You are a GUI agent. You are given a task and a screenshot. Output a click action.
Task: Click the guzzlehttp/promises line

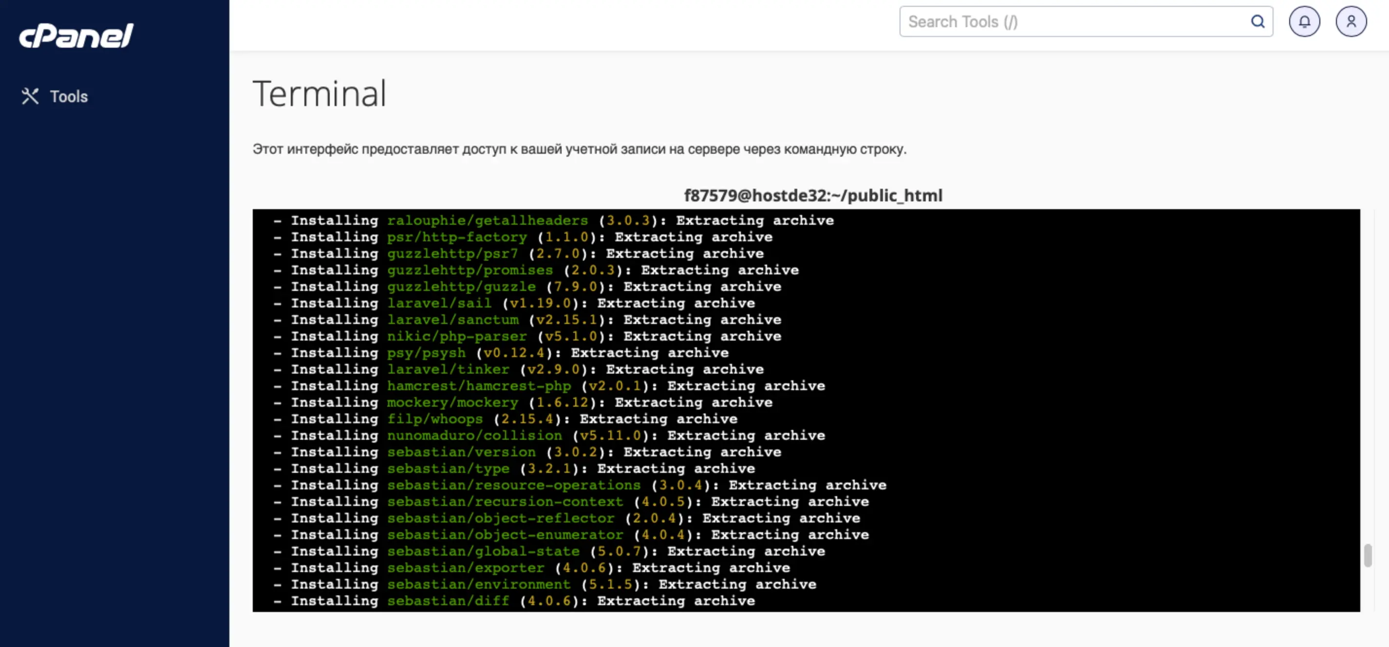(x=536, y=270)
